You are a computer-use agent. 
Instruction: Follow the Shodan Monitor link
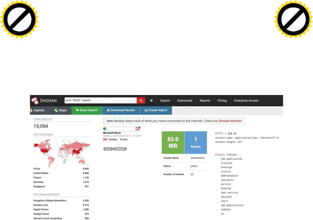tap(230, 121)
